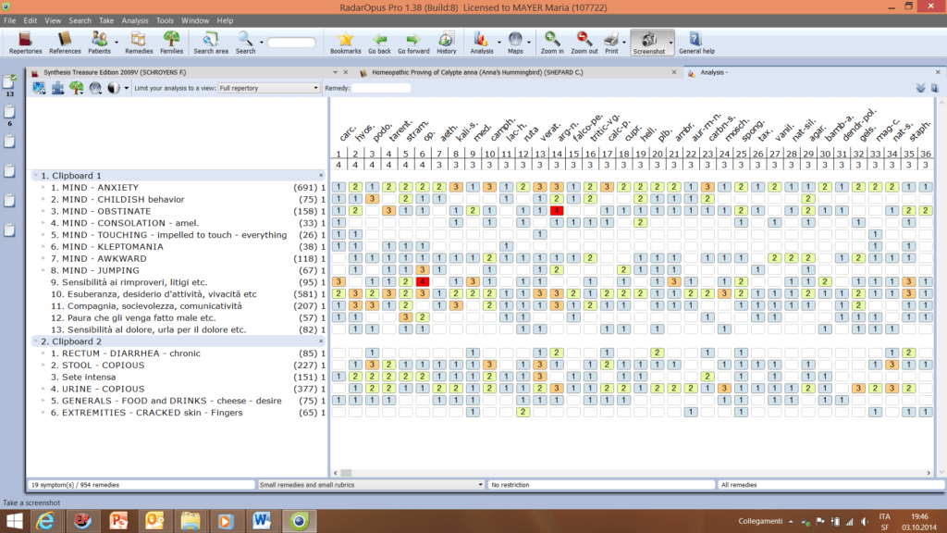Select the first clipboard with green checkmark
The height and width of the screenshot is (533, 947).
tap(9, 82)
